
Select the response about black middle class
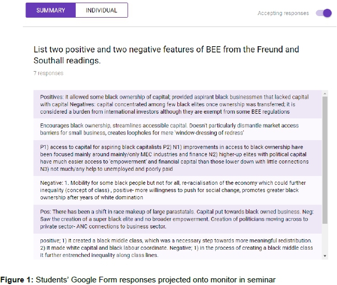click(x=177, y=247)
